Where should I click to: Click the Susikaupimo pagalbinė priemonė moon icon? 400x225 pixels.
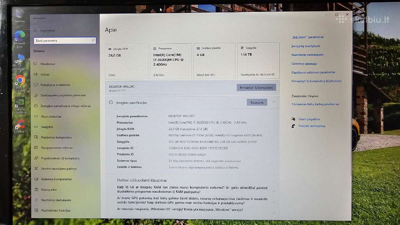(36, 95)
